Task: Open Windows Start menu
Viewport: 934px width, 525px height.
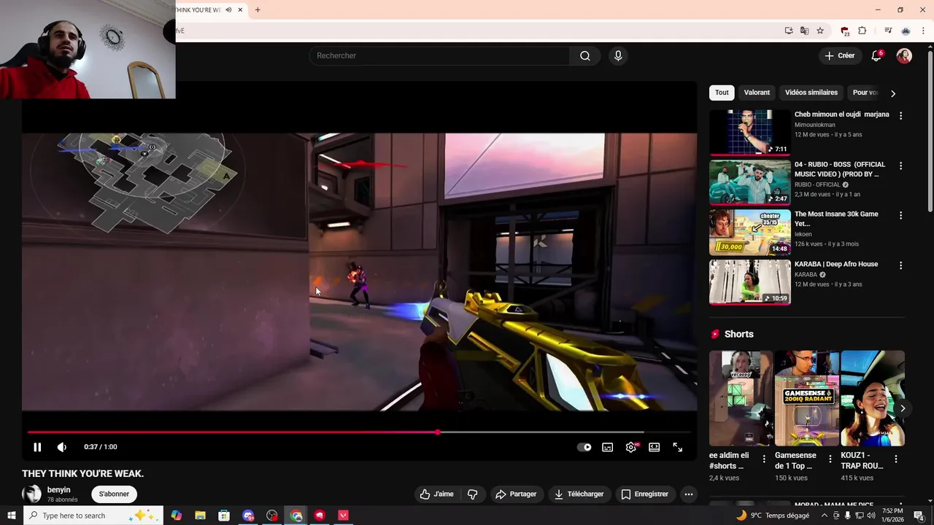Action: pos(12,516)
